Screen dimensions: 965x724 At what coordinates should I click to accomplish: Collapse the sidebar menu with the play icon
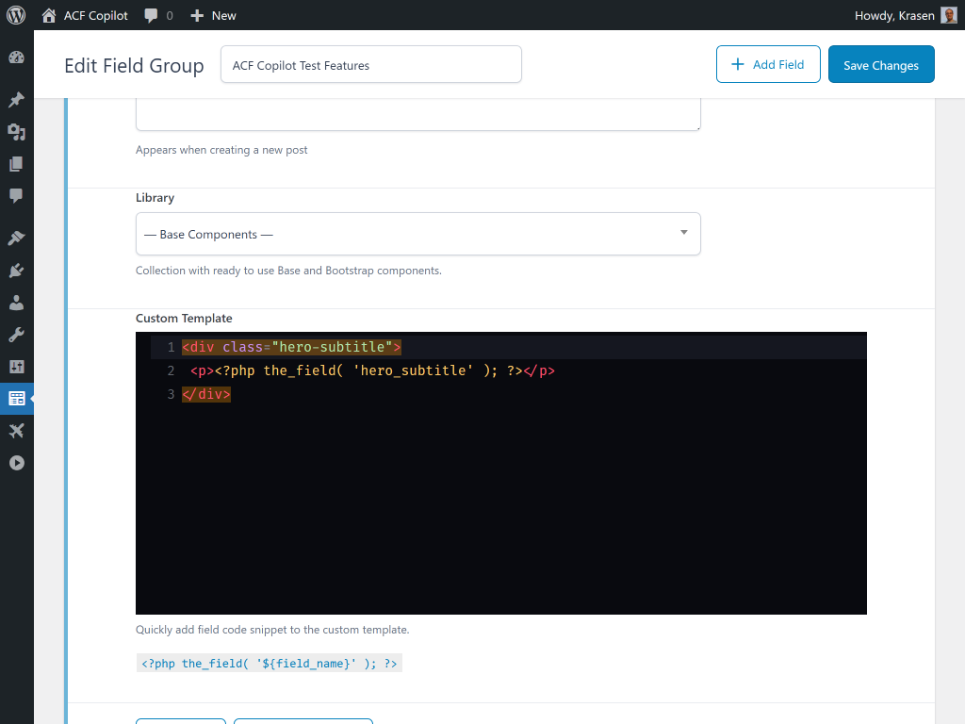coord(16,463)
